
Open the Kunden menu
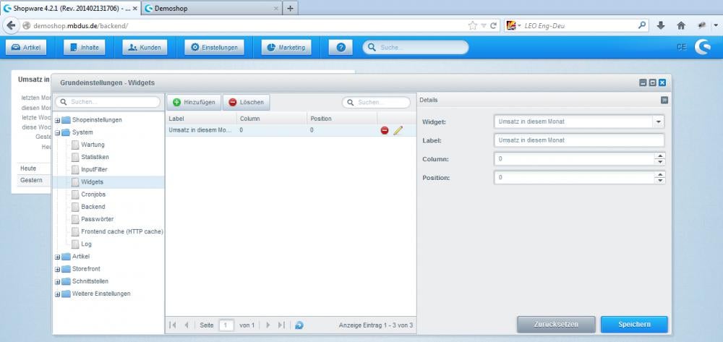pyautogui.click(x=145, y=47)
